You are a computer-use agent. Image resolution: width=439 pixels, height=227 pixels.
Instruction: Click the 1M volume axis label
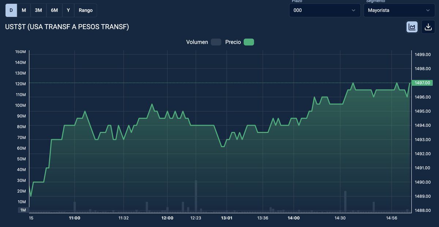tap(23, 210)
